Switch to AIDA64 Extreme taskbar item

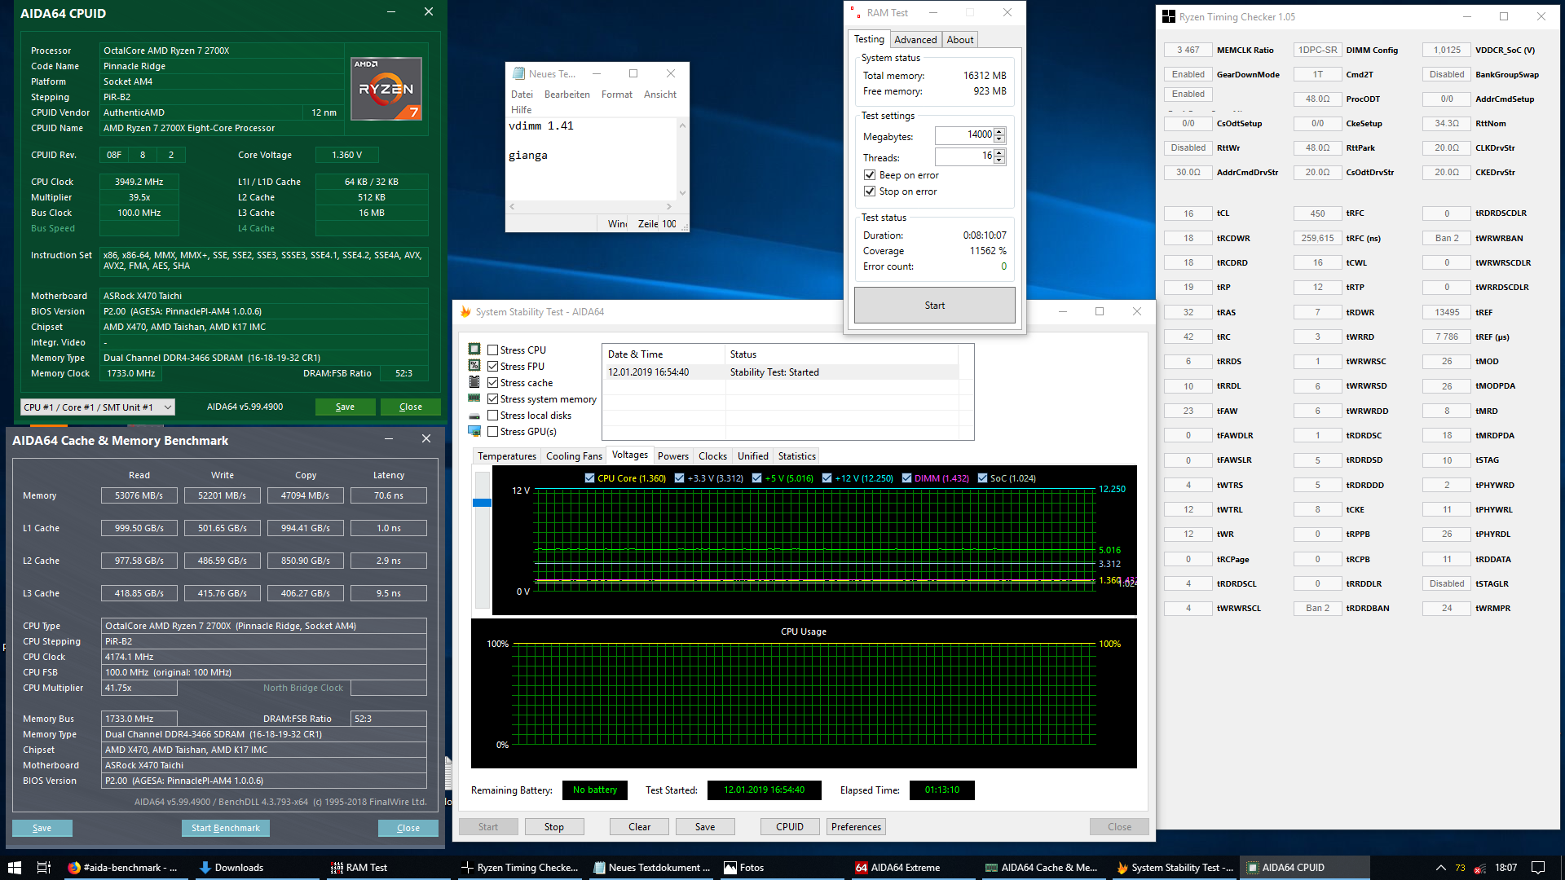point(897,868)
